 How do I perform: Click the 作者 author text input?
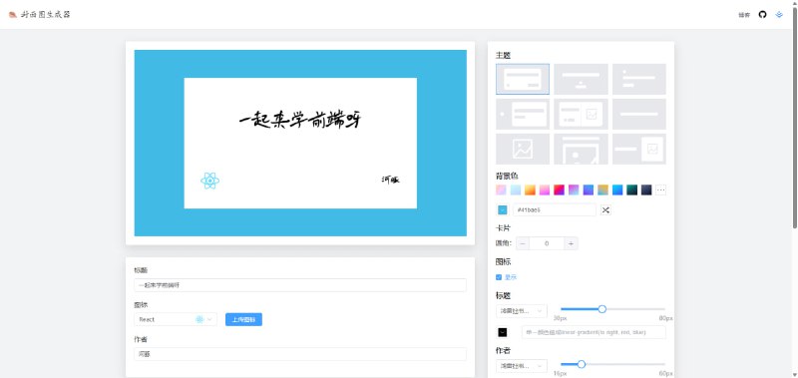pos(300,354)
